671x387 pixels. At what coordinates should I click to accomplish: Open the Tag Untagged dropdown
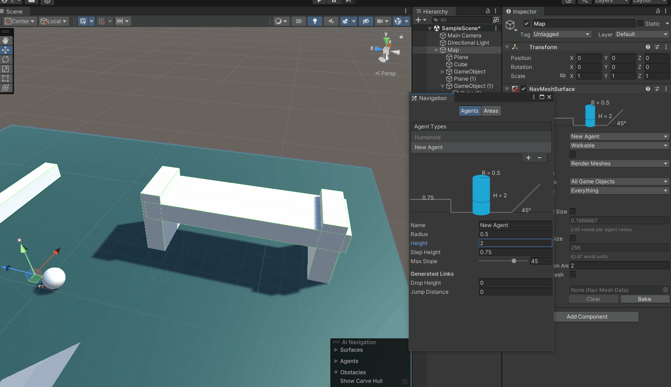click(x=562, y=34)
